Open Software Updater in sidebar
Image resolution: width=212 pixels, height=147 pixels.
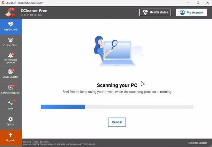(11, 90)
